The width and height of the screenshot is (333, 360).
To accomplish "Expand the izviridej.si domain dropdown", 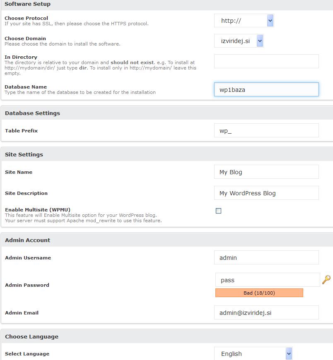I will tap(239, 41).
